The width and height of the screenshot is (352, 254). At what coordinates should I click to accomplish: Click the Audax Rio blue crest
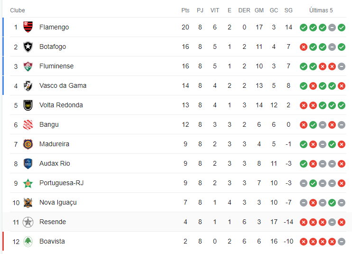[28, 163]
